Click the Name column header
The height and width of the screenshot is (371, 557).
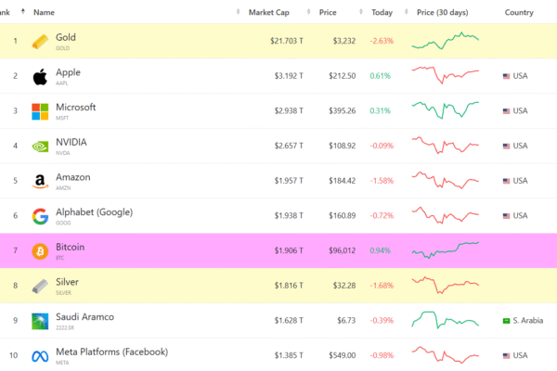[x=44, y=12]
